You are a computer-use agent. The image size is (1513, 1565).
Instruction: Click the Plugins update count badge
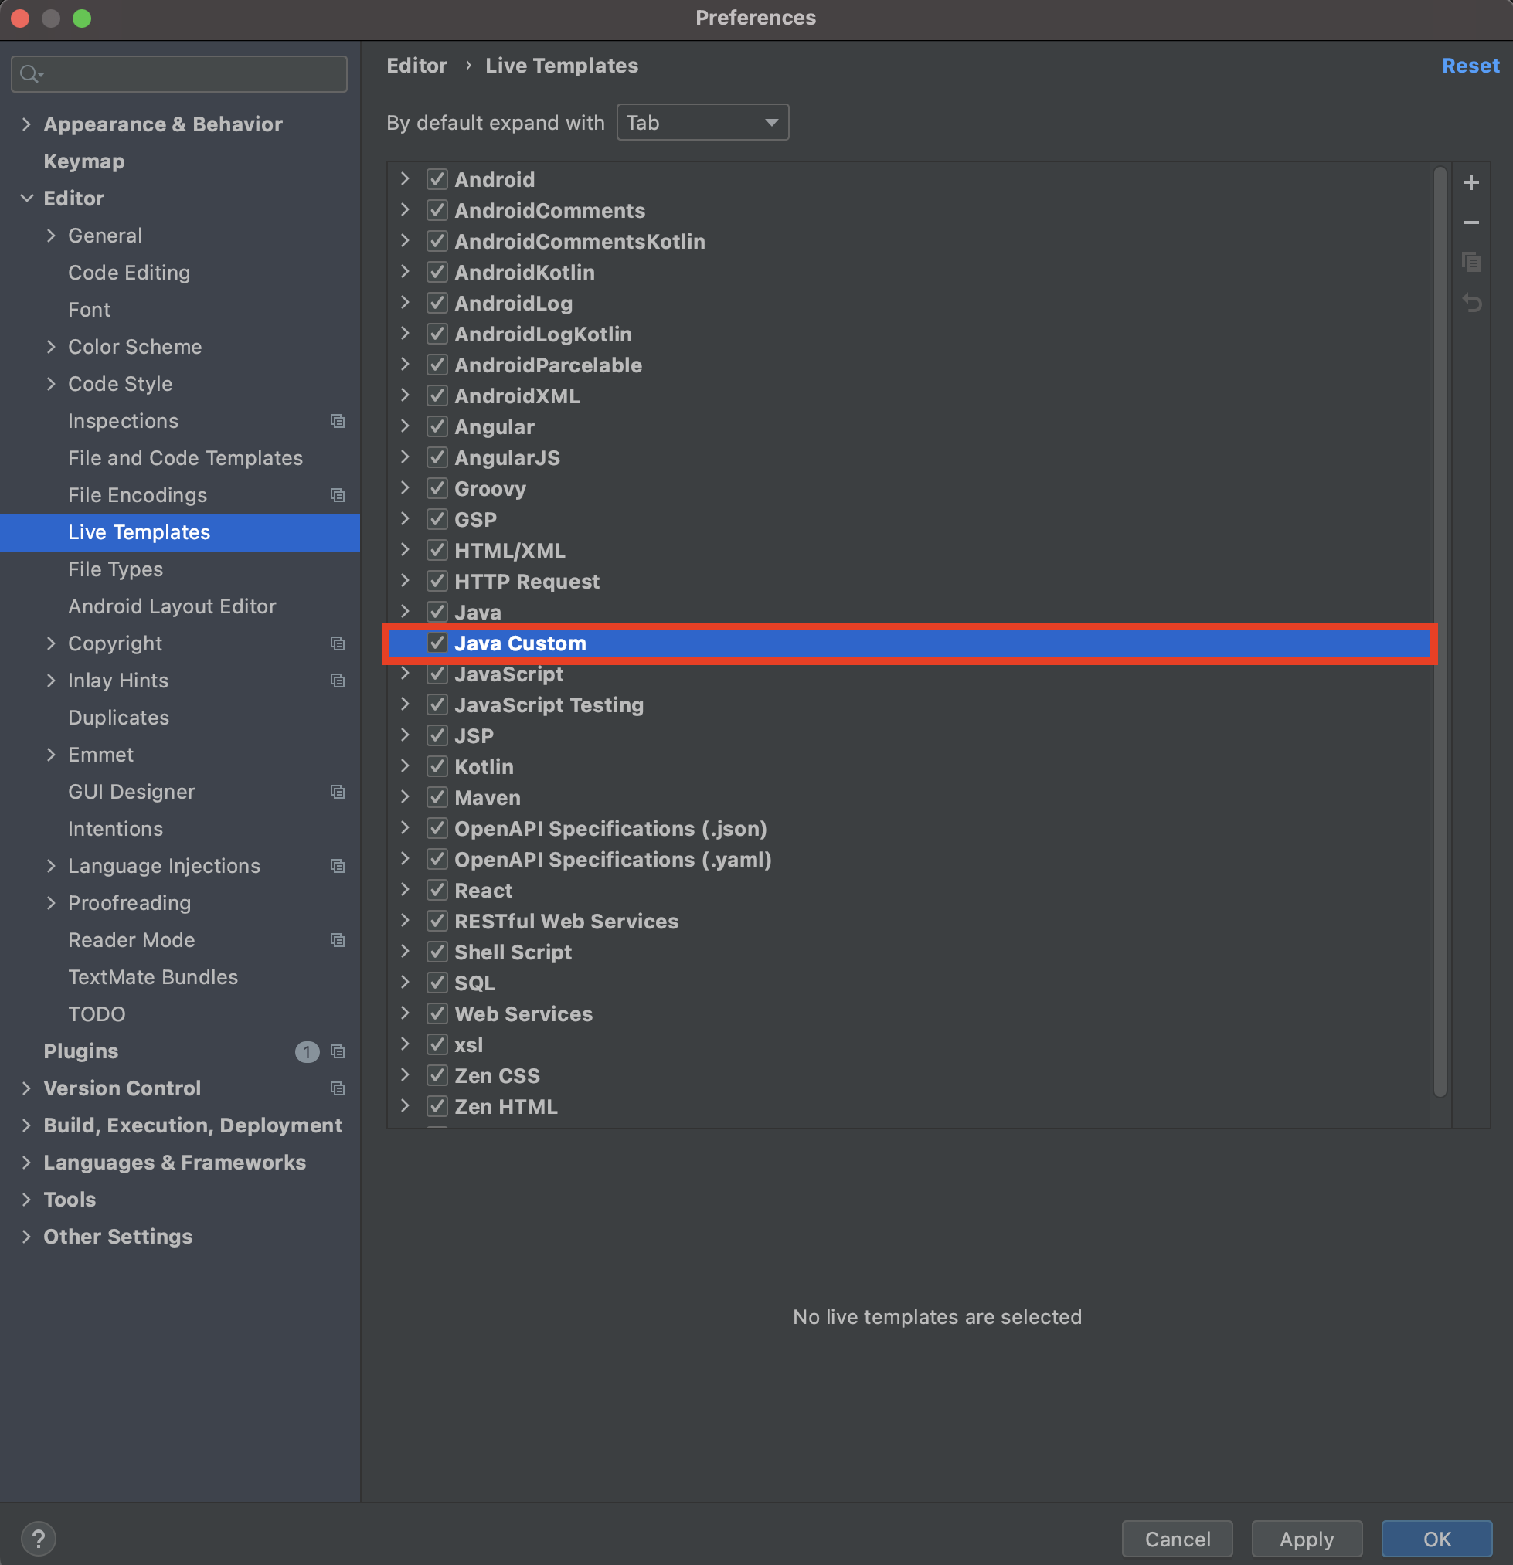click(x=307, y=1051)
